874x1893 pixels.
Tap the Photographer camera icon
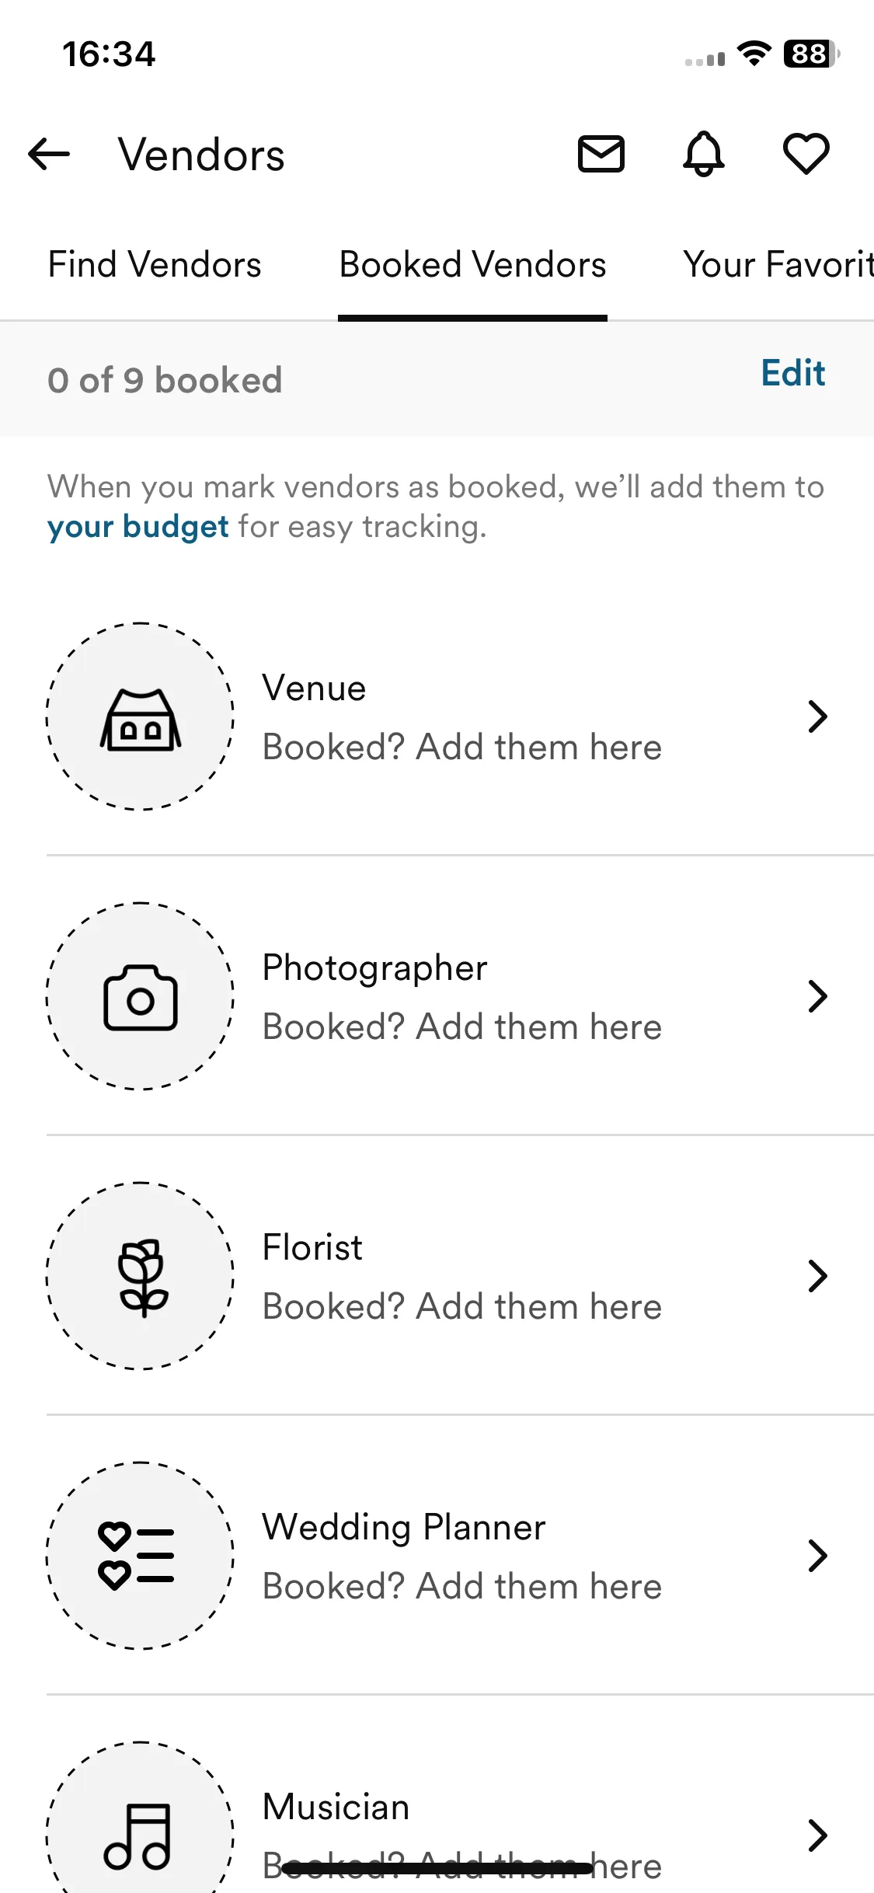click(x=141, y=996)
